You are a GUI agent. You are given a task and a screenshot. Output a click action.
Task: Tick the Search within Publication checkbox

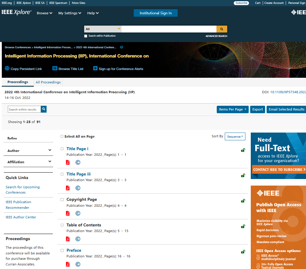point(86,36)
